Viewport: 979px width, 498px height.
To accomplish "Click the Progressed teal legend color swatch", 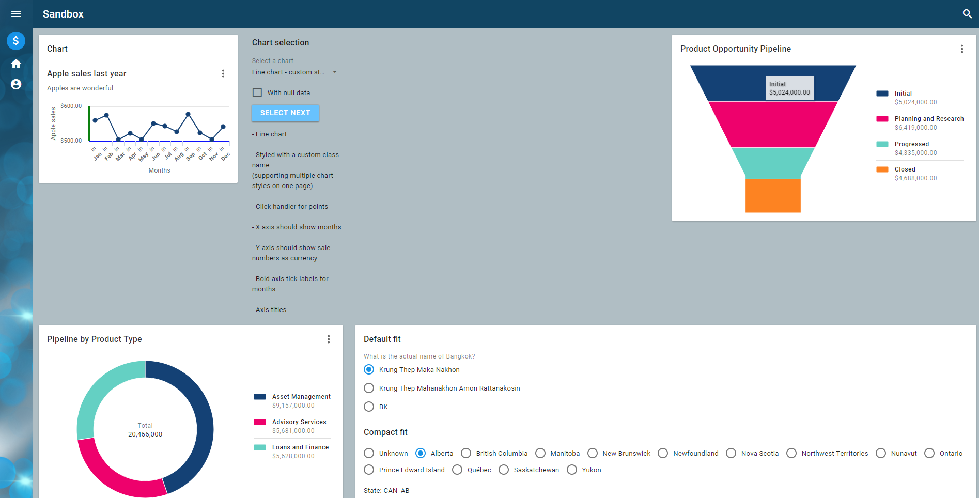I will 882,144.
